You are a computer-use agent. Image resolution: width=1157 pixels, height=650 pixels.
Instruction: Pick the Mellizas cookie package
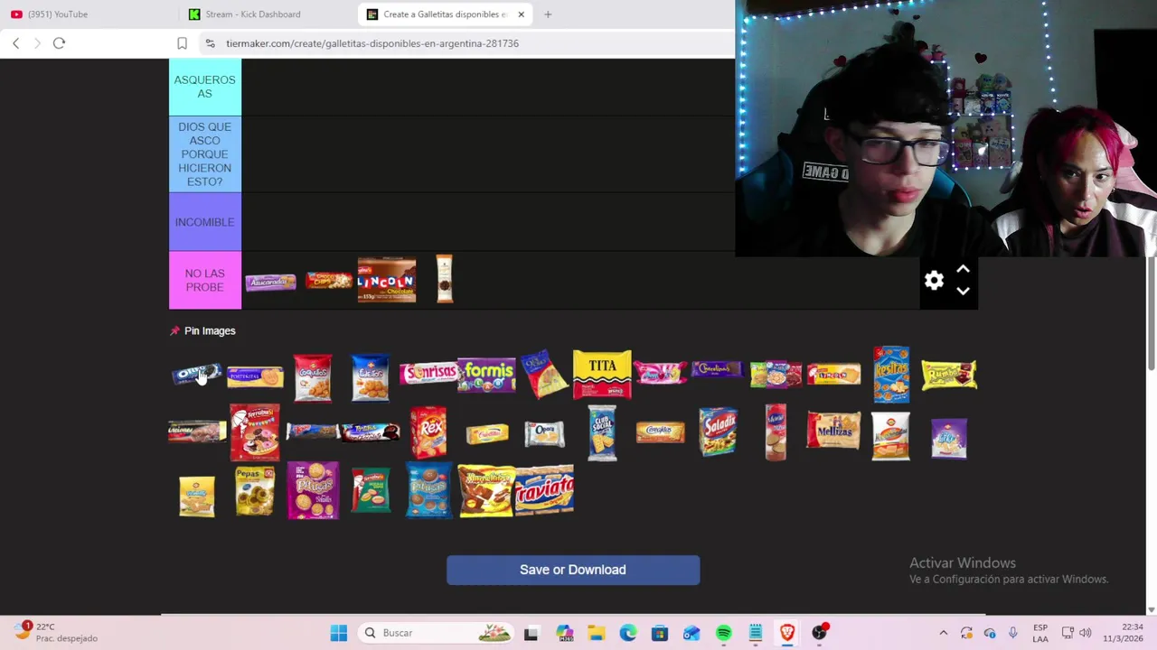833,432
